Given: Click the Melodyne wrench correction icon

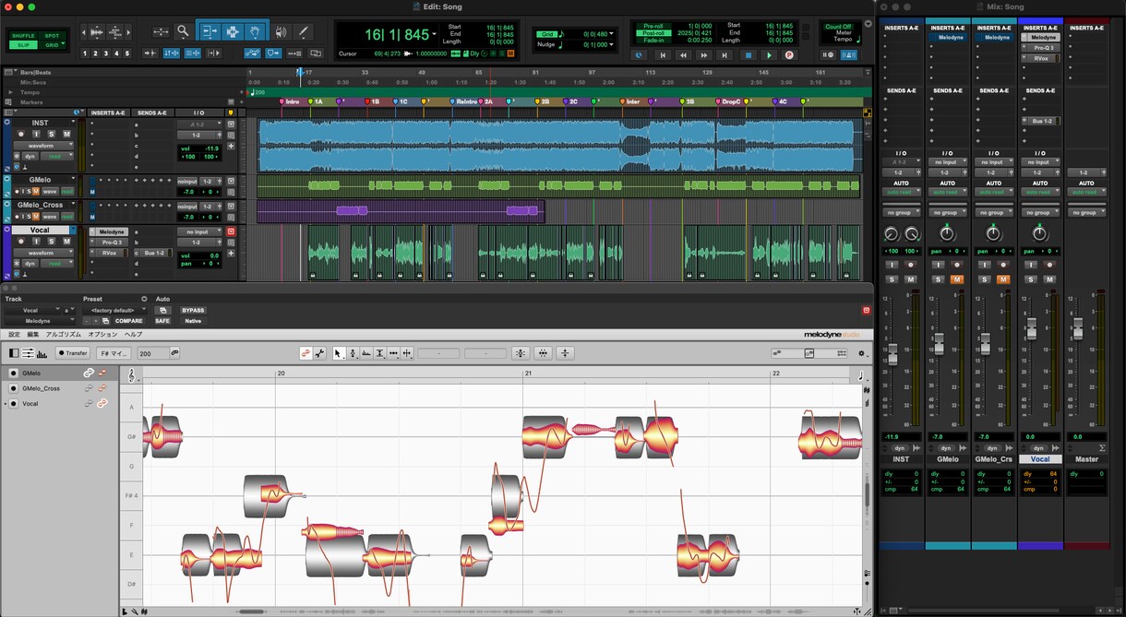Looking at the screenshot, I should pos(319,353).
